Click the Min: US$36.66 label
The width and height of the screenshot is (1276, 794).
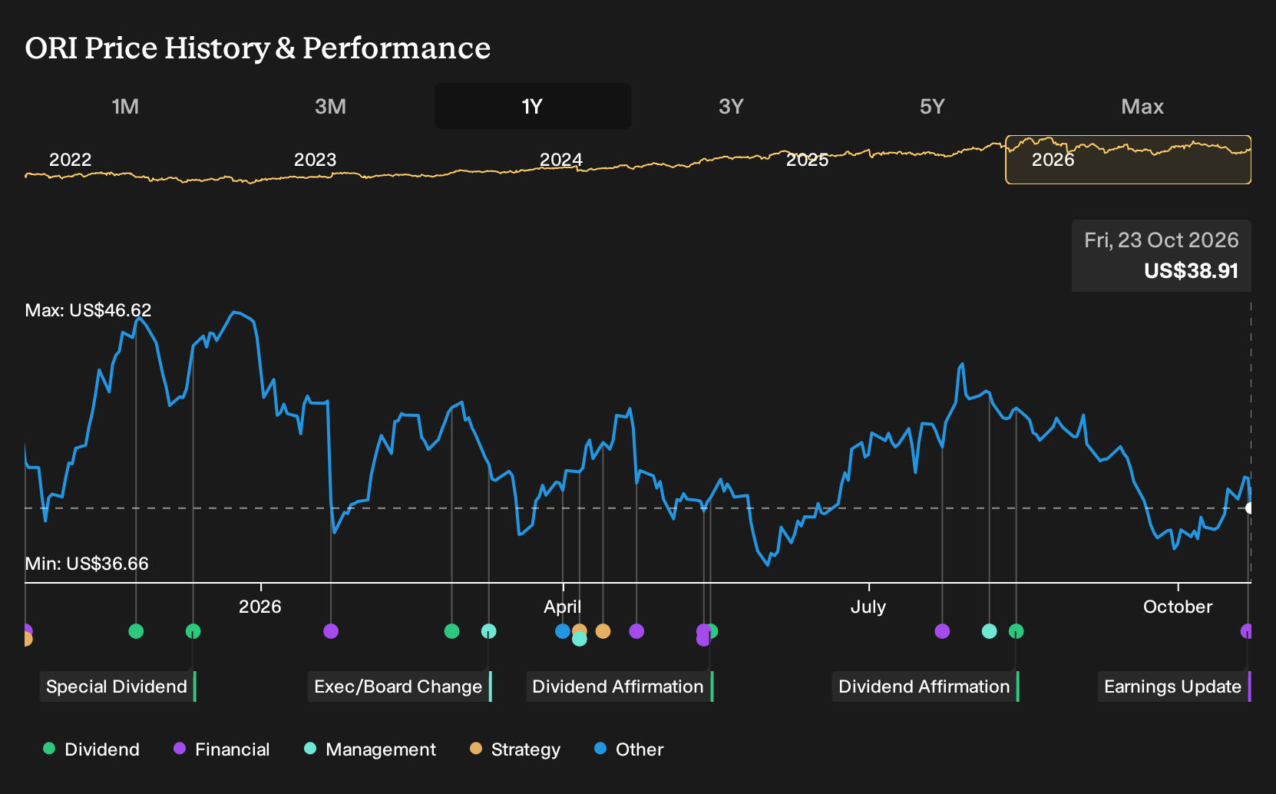click(x=87, y=564)
